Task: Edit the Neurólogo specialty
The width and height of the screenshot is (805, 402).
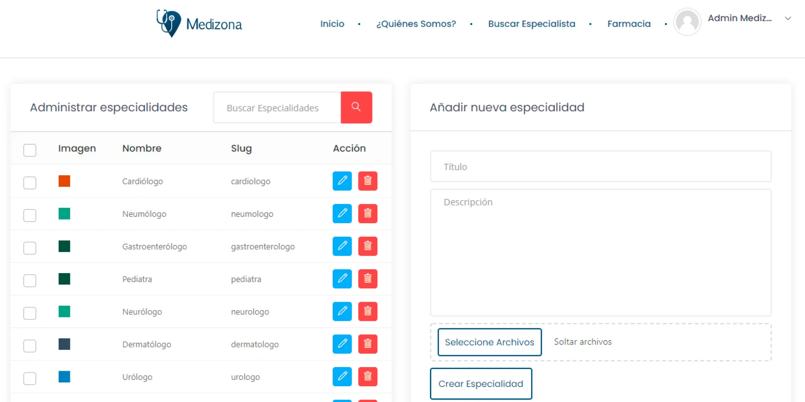Action: click(x=342, y=311)
